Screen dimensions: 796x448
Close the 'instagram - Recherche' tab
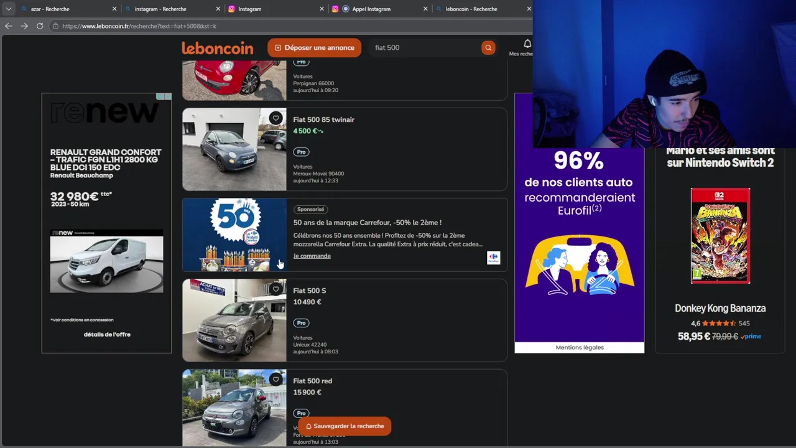pyautogui.click(x=218, y=9)
